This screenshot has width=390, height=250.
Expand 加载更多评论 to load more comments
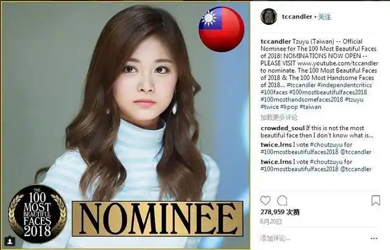tap(278, 117)
